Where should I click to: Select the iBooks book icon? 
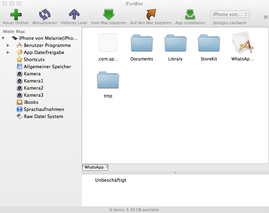point(20,102)
